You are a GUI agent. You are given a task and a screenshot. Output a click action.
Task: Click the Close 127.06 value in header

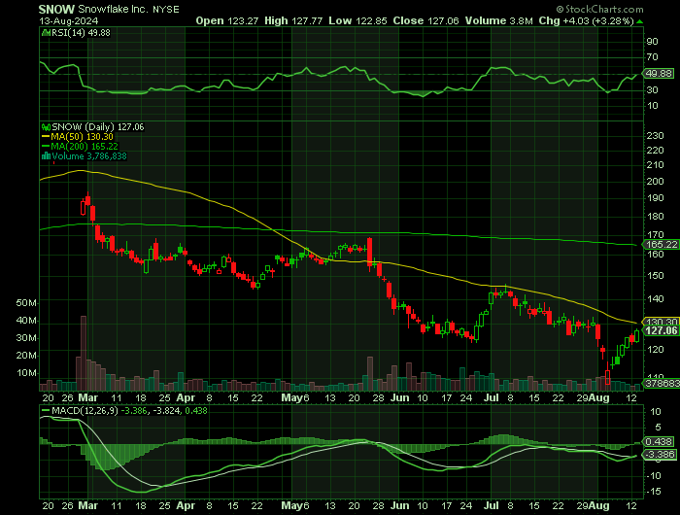tap(425, 20)
